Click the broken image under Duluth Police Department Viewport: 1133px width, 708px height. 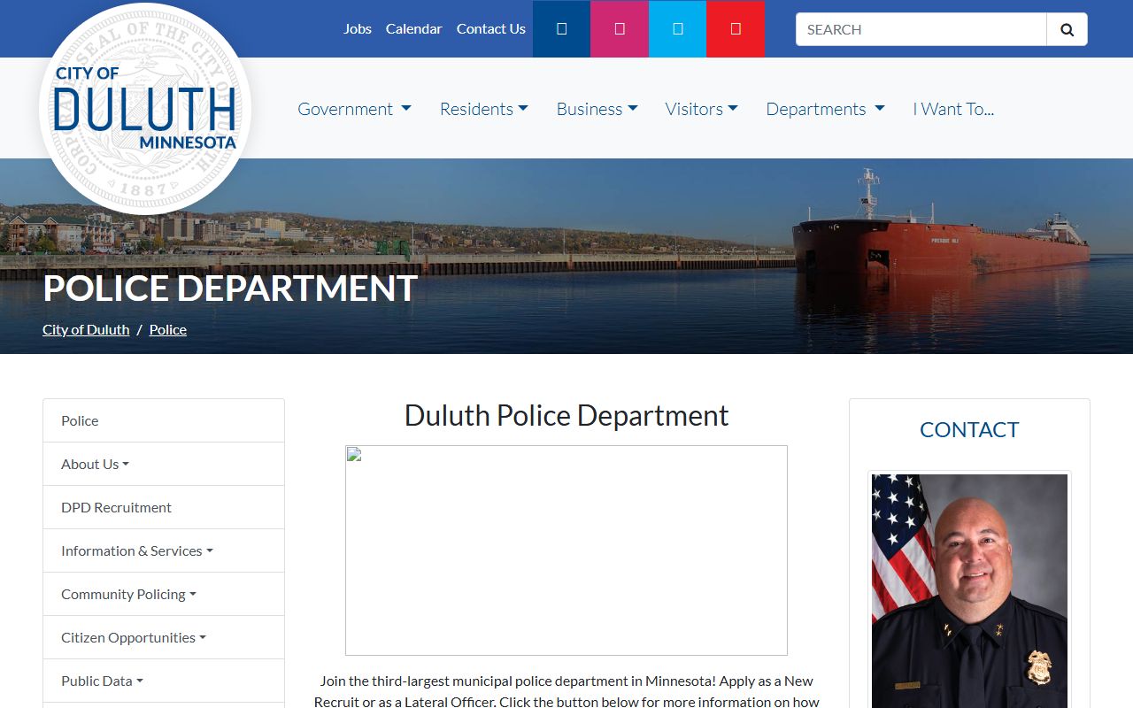(x=566, y=550)
